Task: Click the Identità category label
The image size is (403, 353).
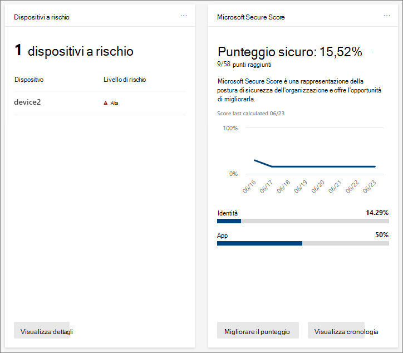Action: tap(228, 213)
